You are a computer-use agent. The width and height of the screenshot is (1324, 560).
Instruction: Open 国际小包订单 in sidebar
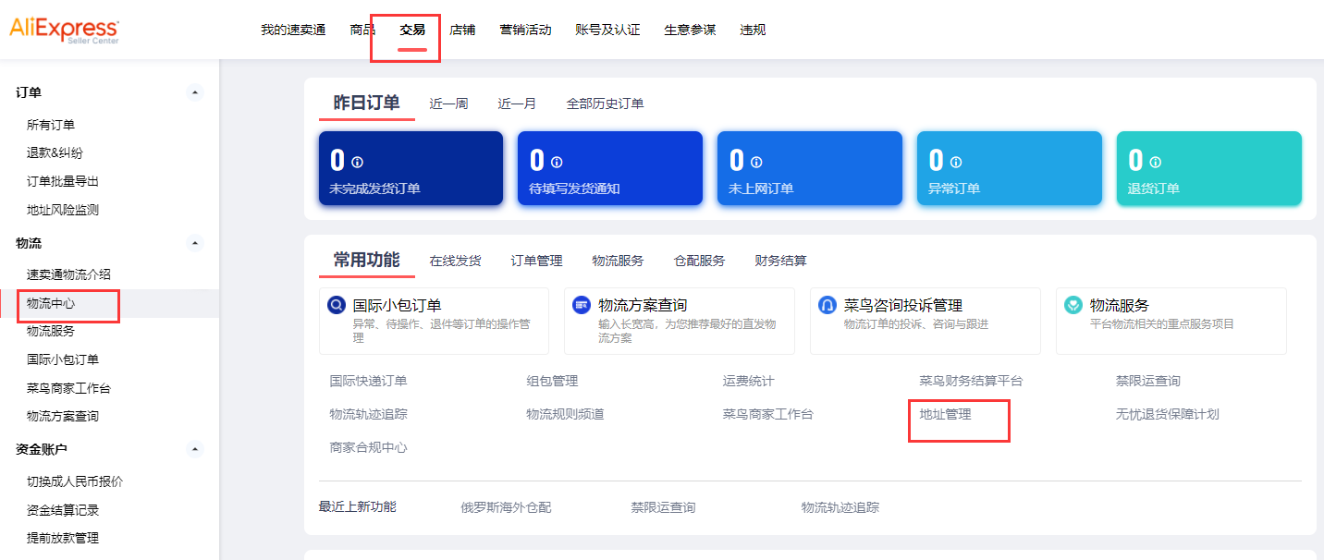(x=63, y=359)
